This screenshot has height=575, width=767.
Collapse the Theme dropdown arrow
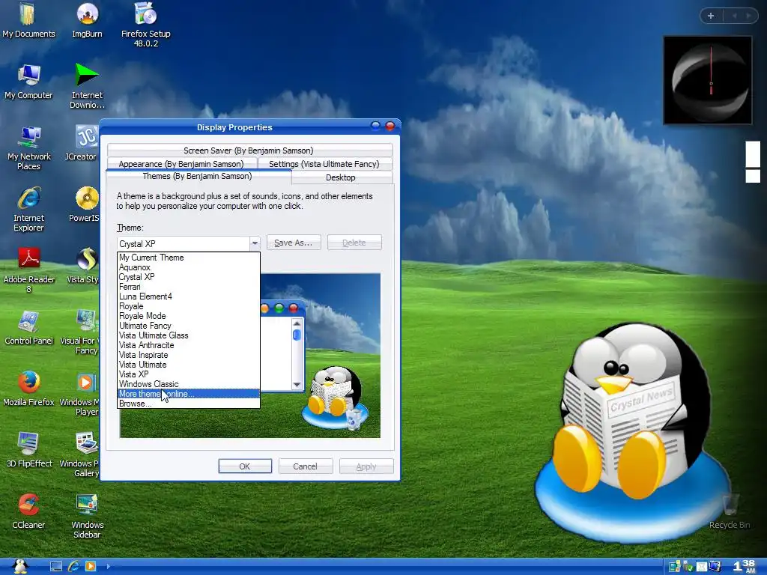point(255,243)
